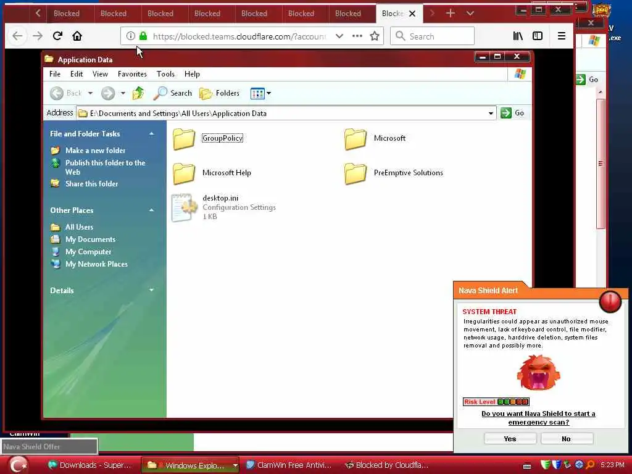Select the GroupPolicy folder
This screenshot has width=632, height=474.
coord(209,139)
